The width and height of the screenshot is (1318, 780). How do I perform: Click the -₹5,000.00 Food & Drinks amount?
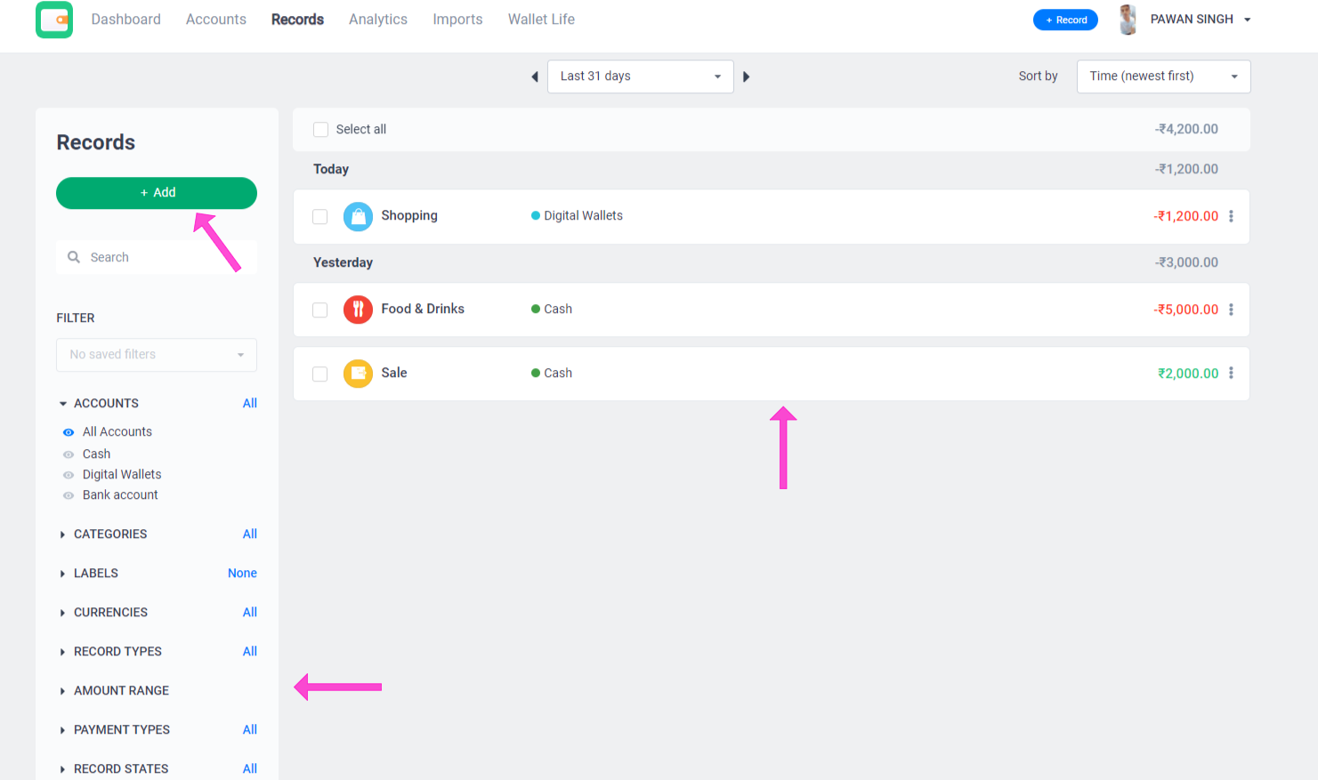tap(1186, 310)
